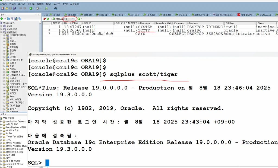This screenshot has height=168, width=278.
Task: Select the 테이블(필터링됨) tree item
Action: pyautogui.click(x=18, y=35)
